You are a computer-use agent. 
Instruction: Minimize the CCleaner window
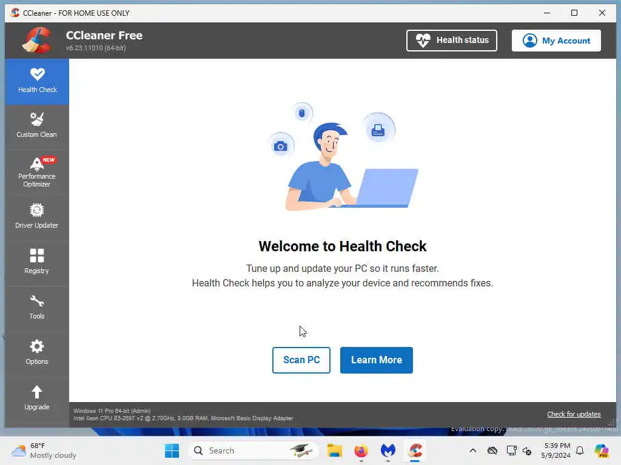[x=547, y=13]
